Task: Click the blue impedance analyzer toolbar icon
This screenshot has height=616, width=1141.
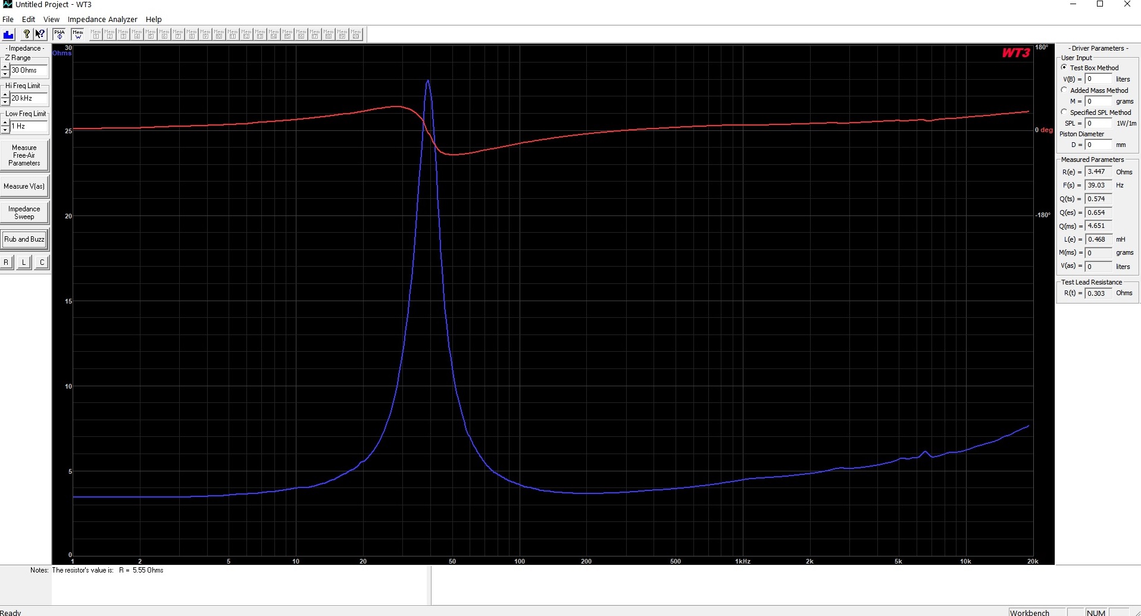Action: tap(8, 34)
